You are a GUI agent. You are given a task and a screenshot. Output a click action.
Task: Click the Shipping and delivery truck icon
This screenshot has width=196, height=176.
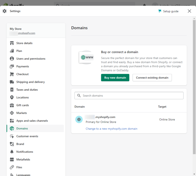(x=12, y=82)
